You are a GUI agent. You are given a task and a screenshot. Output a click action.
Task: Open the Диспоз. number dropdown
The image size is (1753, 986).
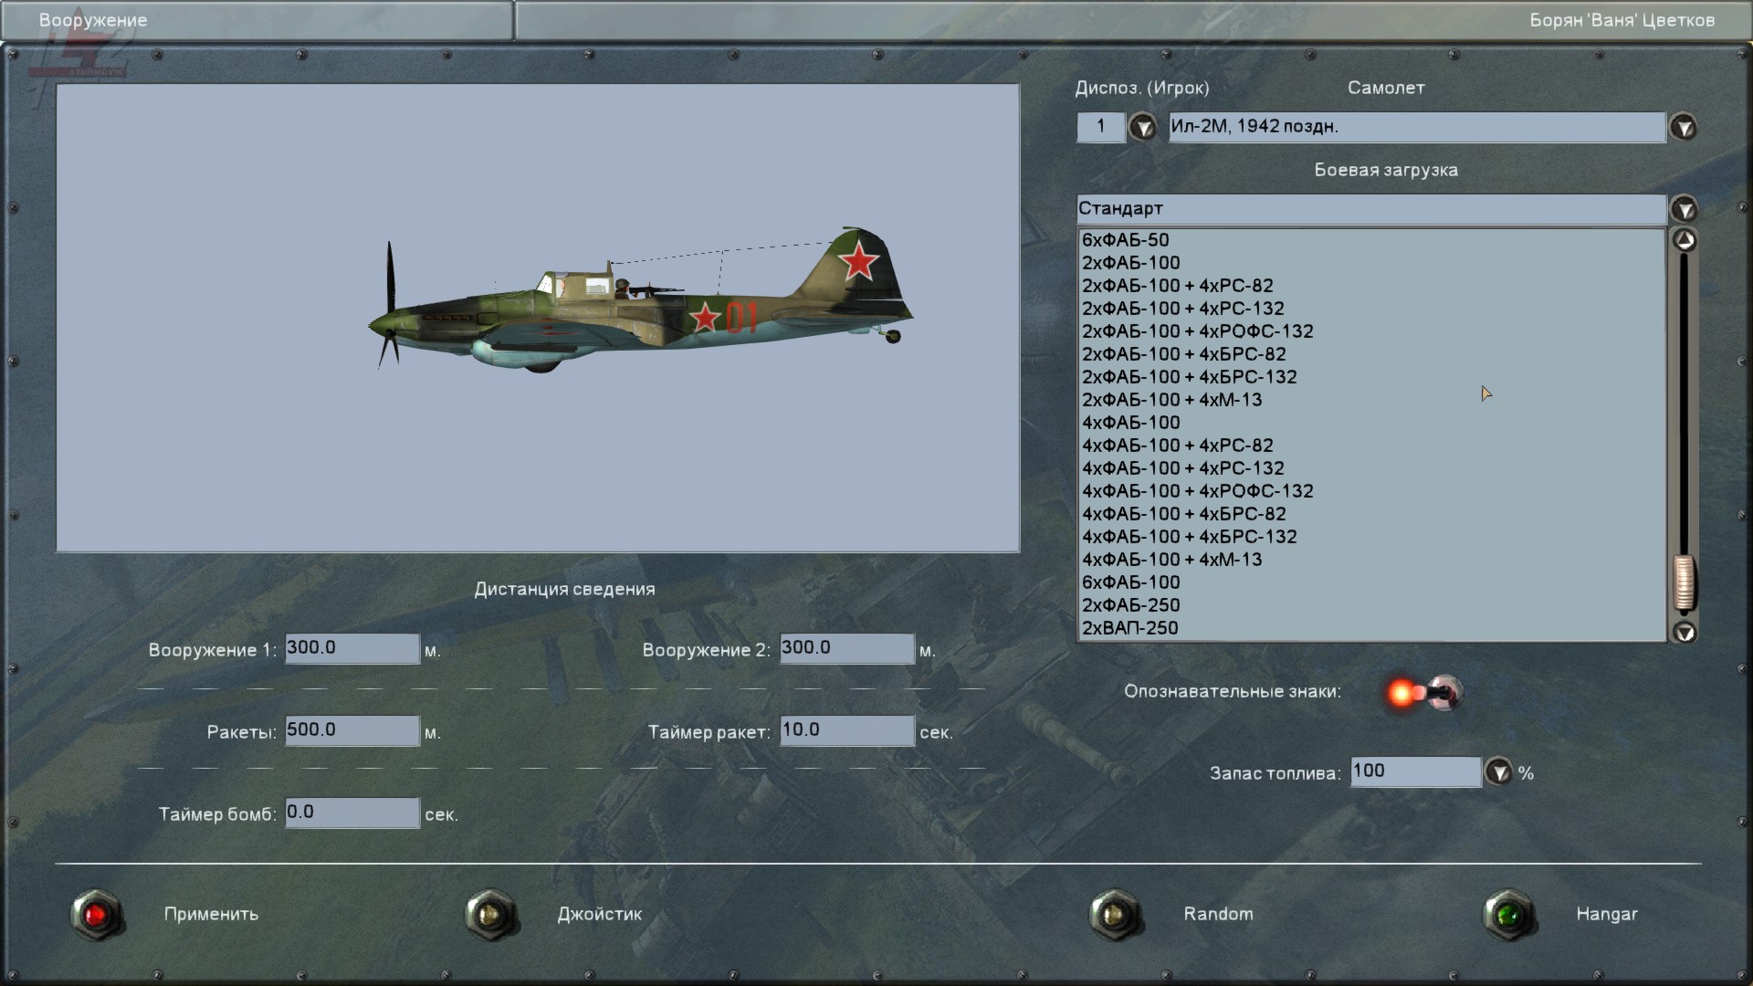click(x=1142, y=127)
